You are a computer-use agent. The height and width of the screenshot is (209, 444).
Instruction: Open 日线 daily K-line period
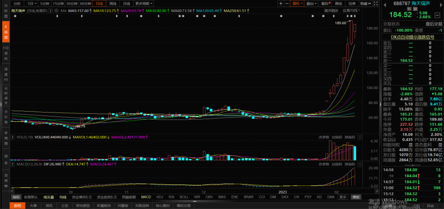tap(99, 4)
